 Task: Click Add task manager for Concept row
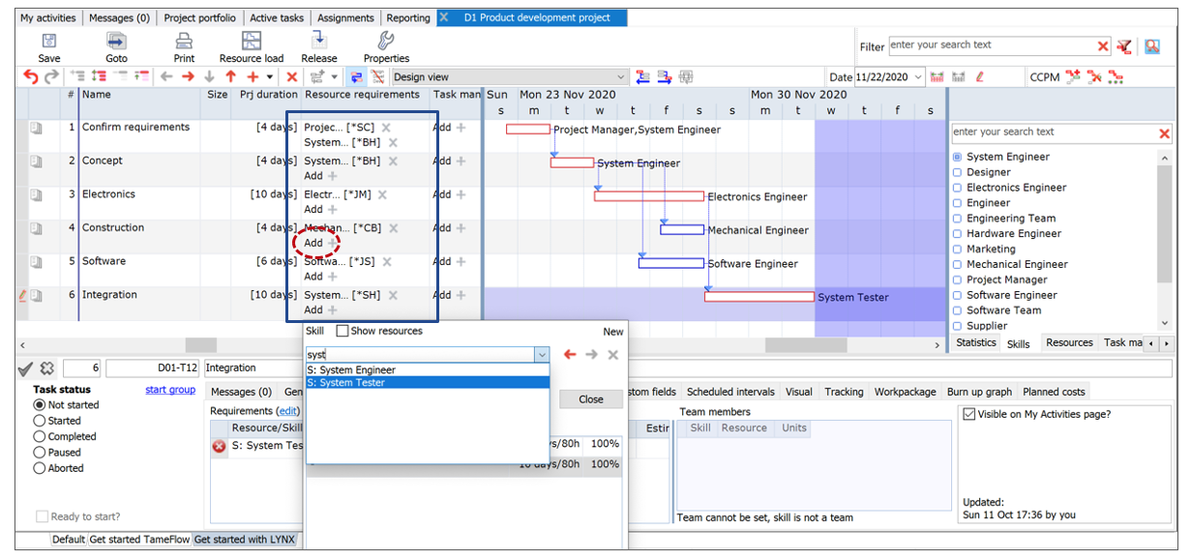pyautogui.click(x=449, y=161)
